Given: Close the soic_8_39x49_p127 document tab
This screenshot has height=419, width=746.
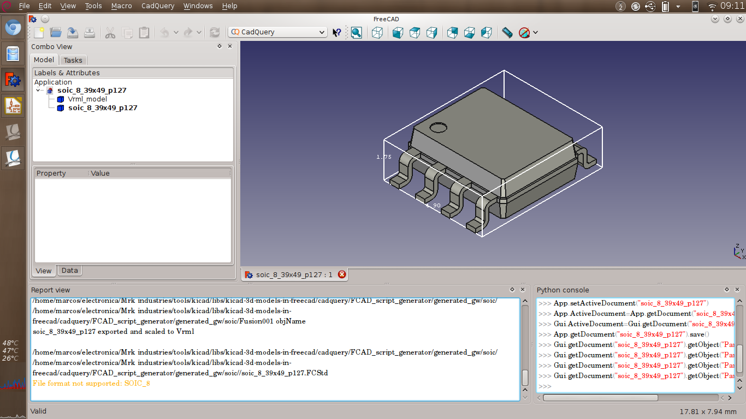Looking at the screenshot, I should click(x=342, y=274).
